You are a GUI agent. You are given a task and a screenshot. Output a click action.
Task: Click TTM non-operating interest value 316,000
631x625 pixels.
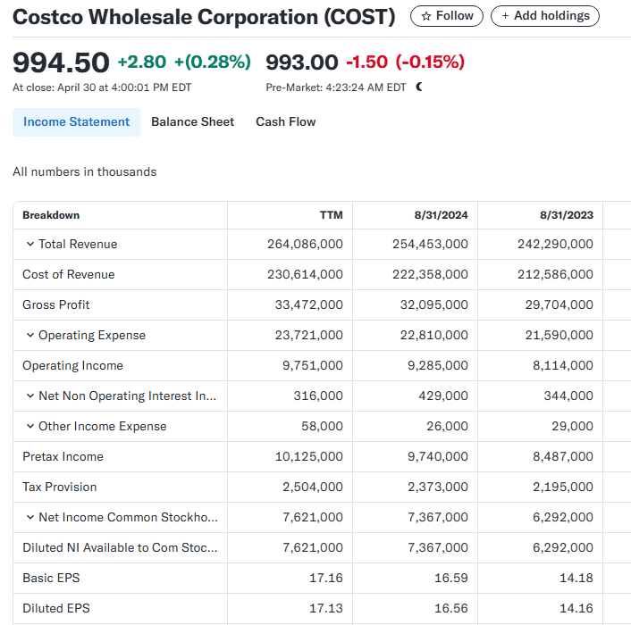[318, 396]
